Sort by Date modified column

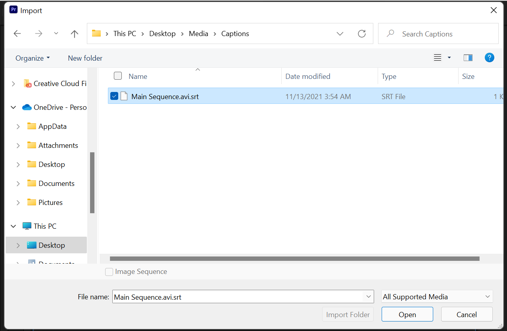click(308, 77)
